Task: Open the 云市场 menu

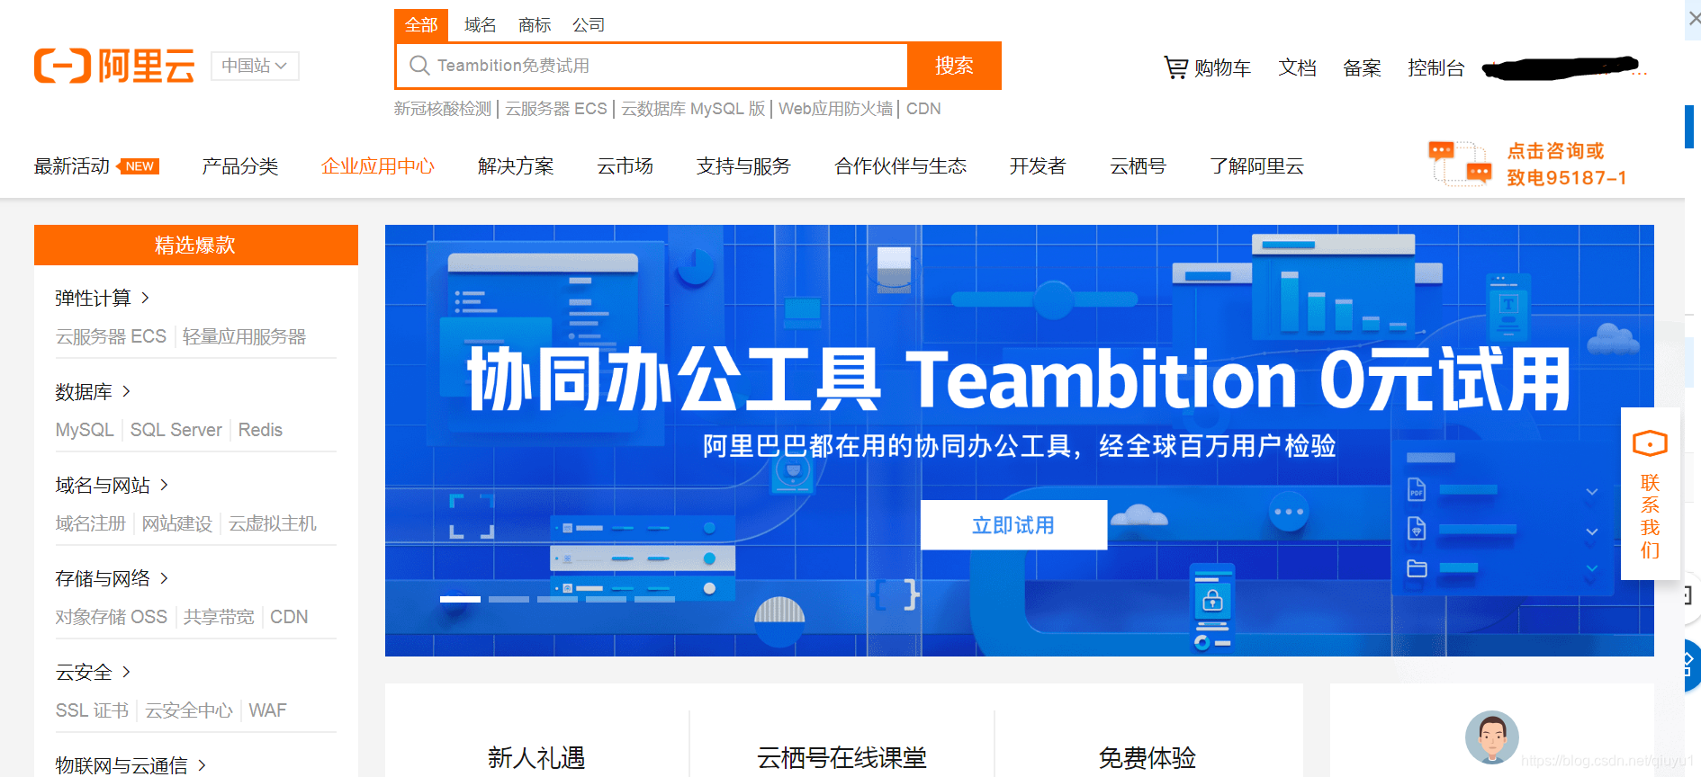Action: coord(625,166)
